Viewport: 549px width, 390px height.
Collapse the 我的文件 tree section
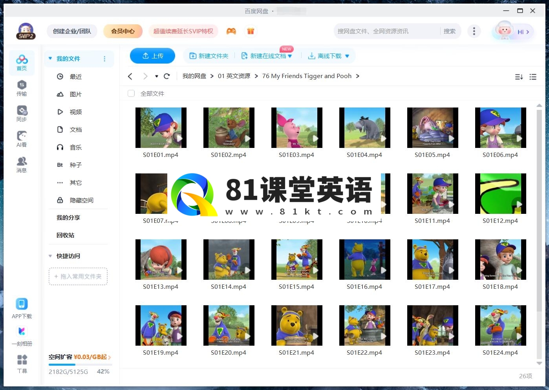click(50, 58)
